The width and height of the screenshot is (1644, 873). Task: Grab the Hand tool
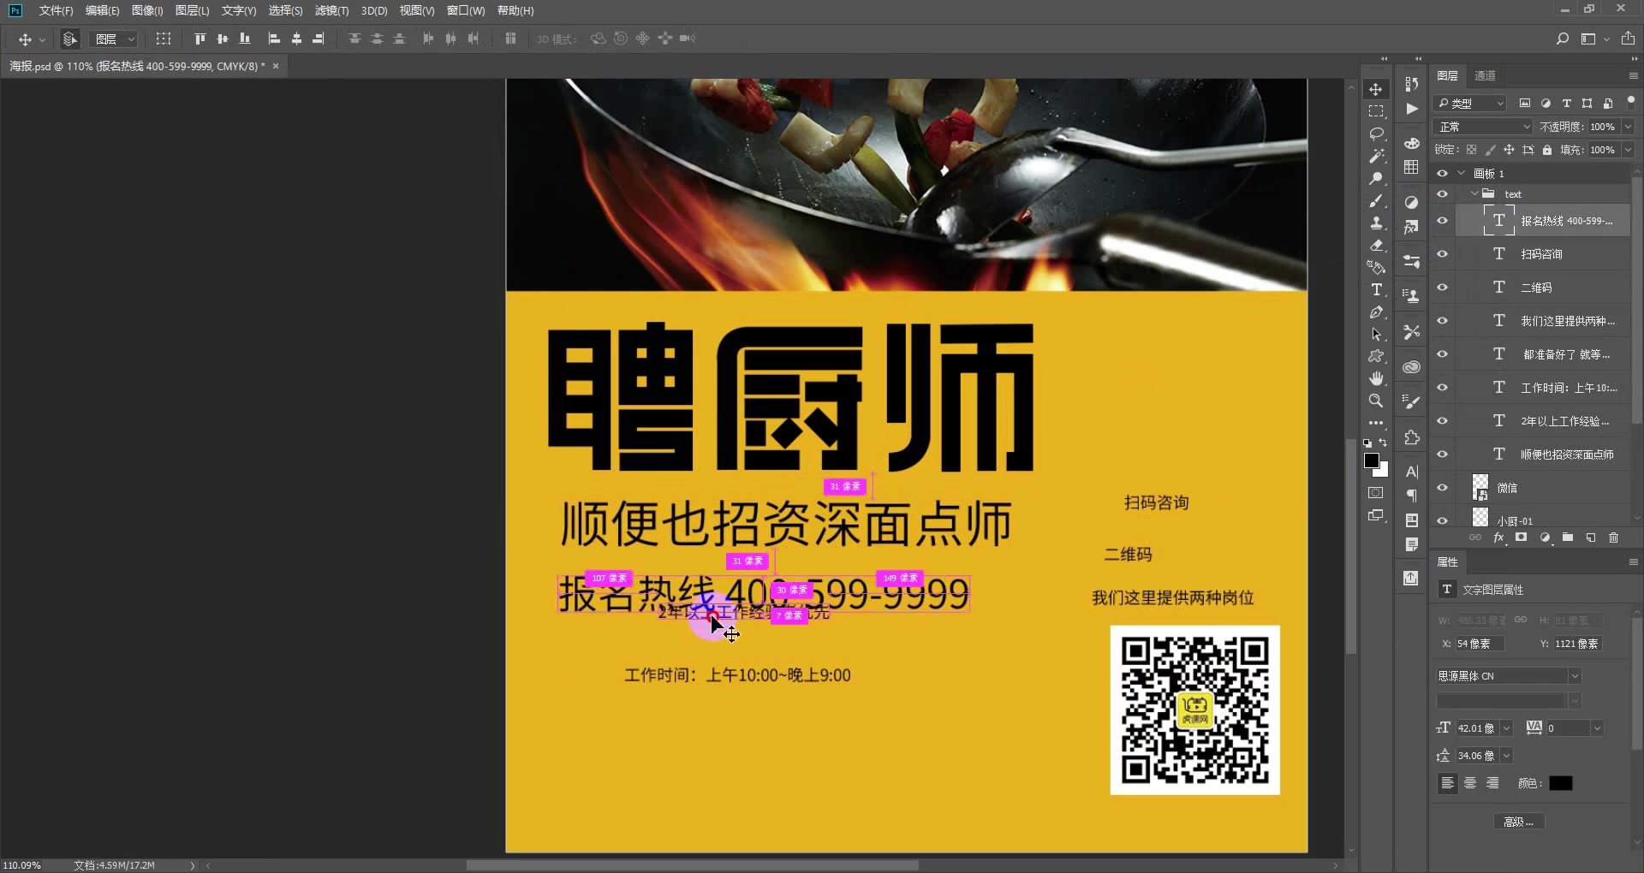pos(1377,378)
